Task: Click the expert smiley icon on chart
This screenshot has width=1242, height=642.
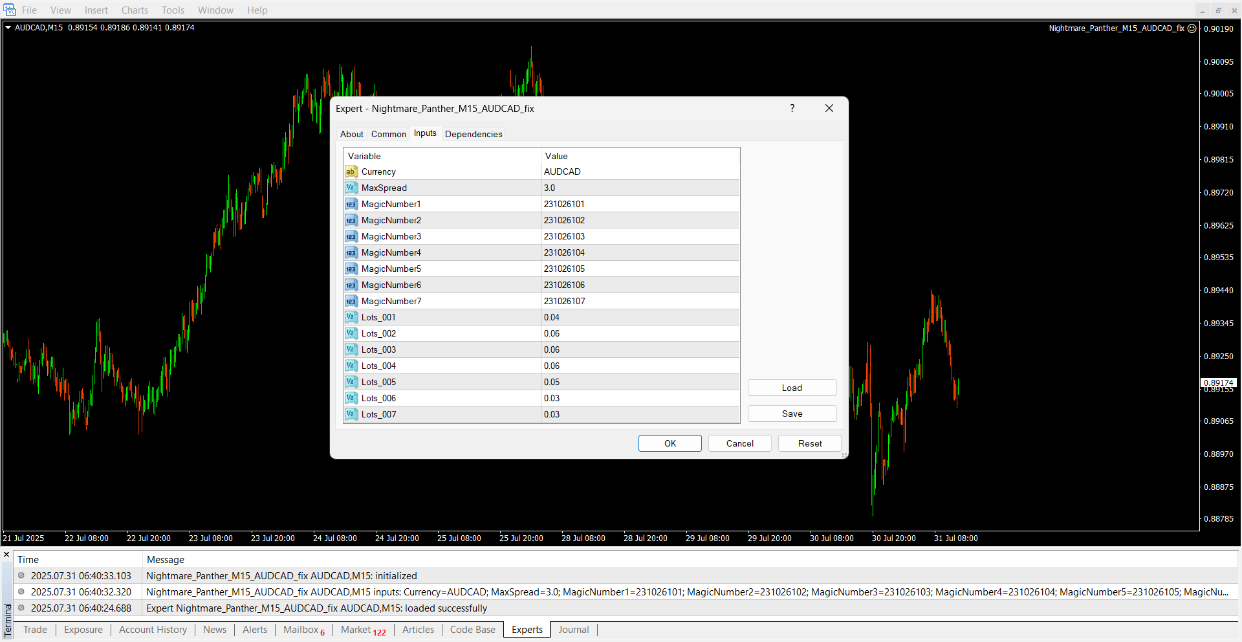Action: click(x=1192, y=28)
